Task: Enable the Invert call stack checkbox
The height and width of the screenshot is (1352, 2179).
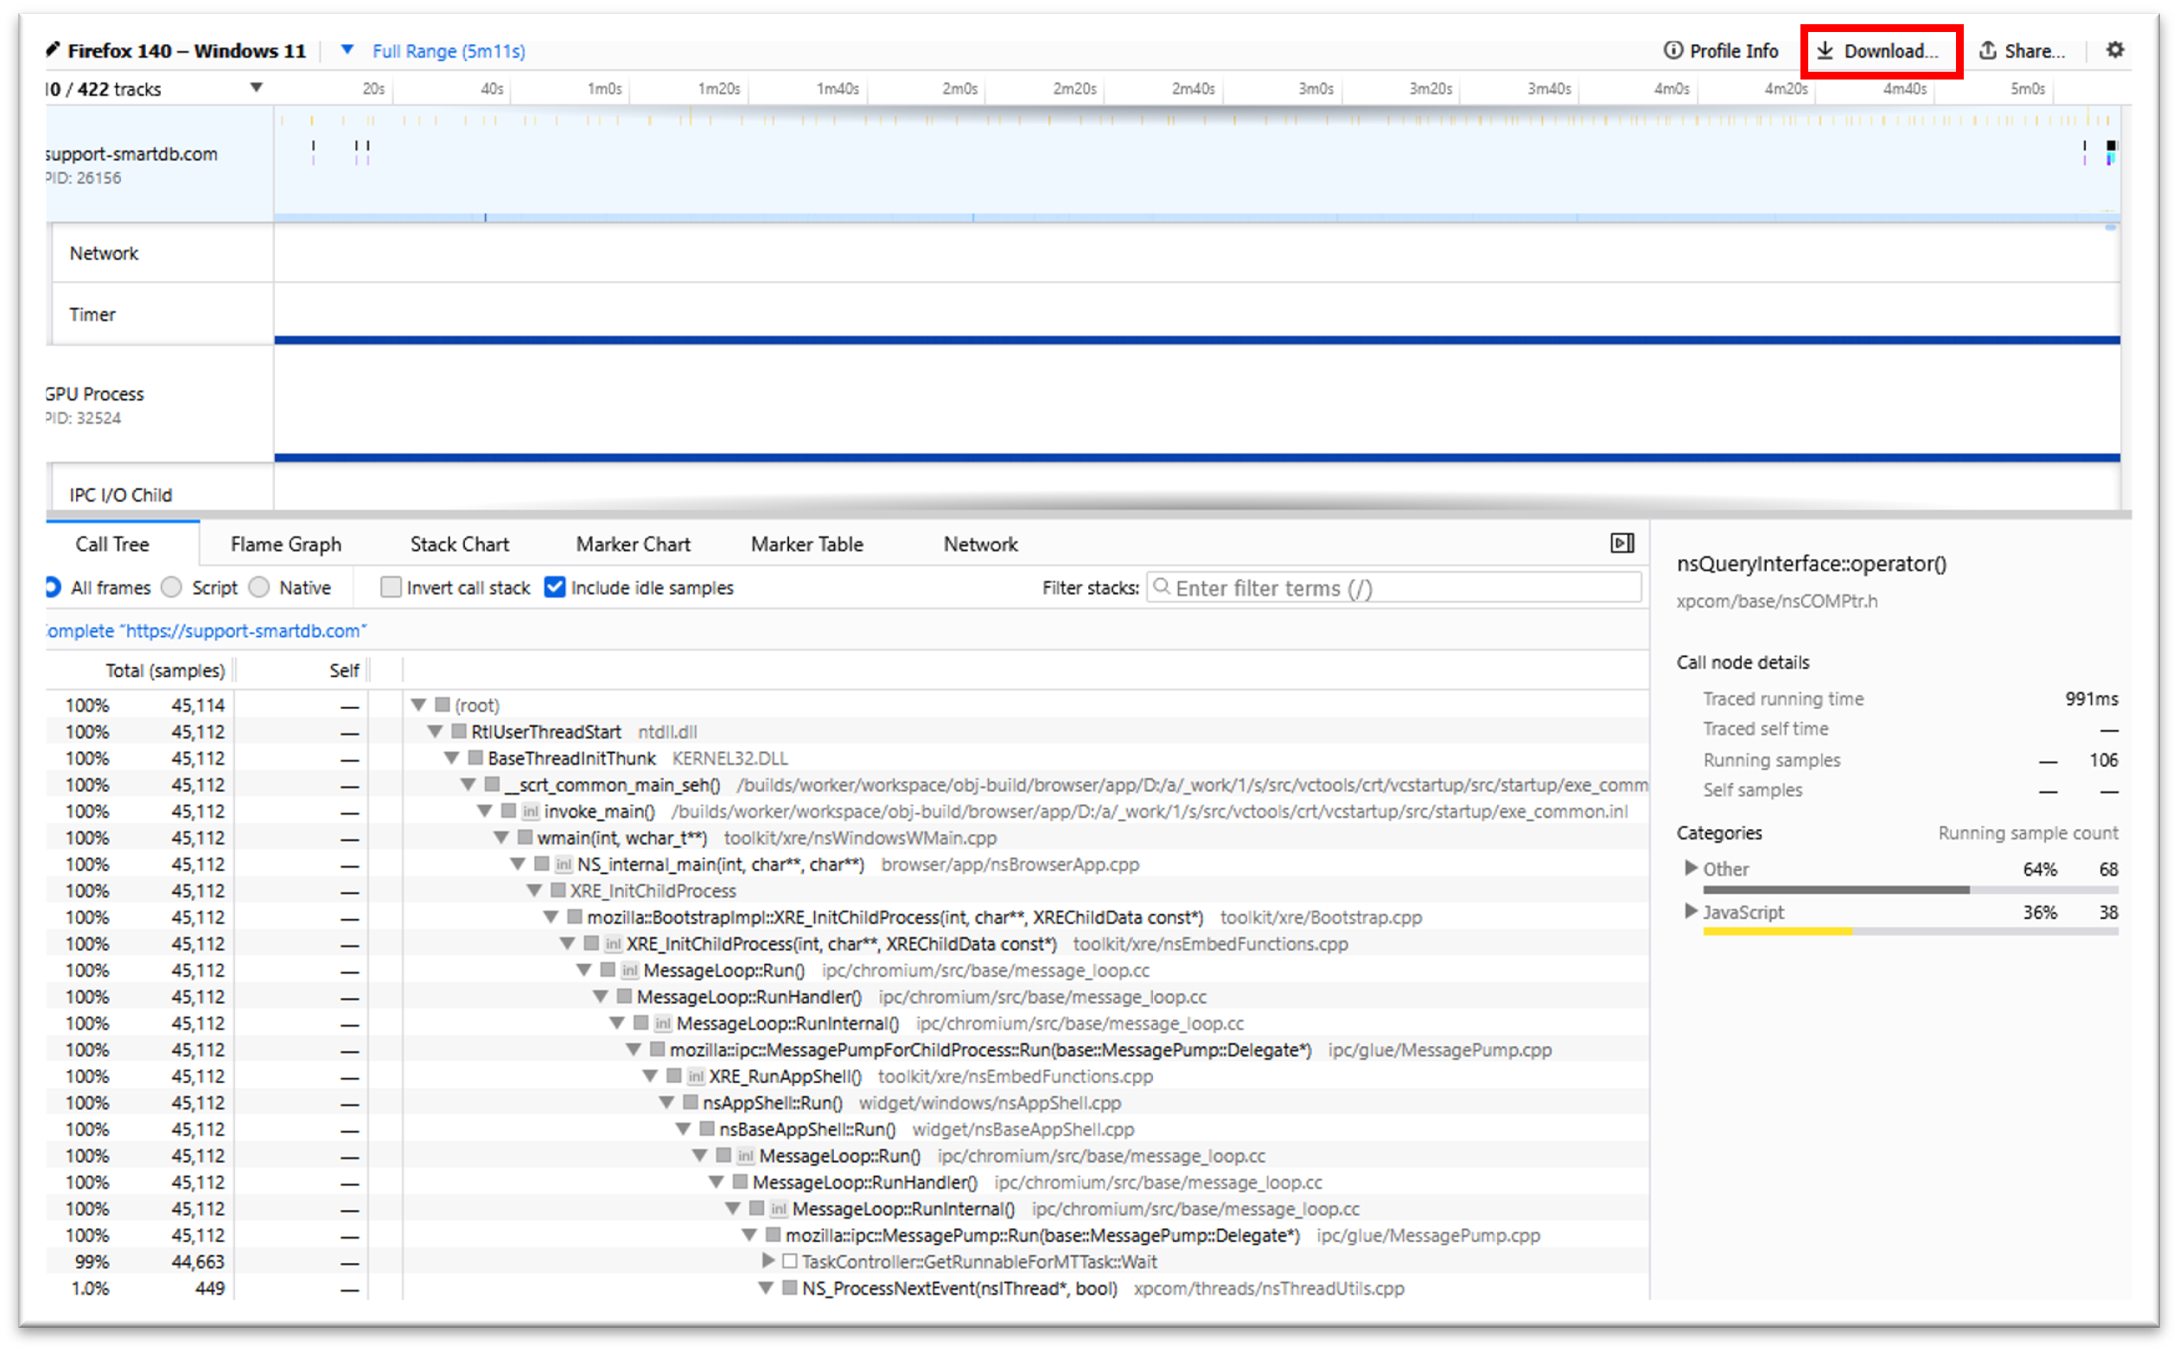Action: [x=390, y=587]
